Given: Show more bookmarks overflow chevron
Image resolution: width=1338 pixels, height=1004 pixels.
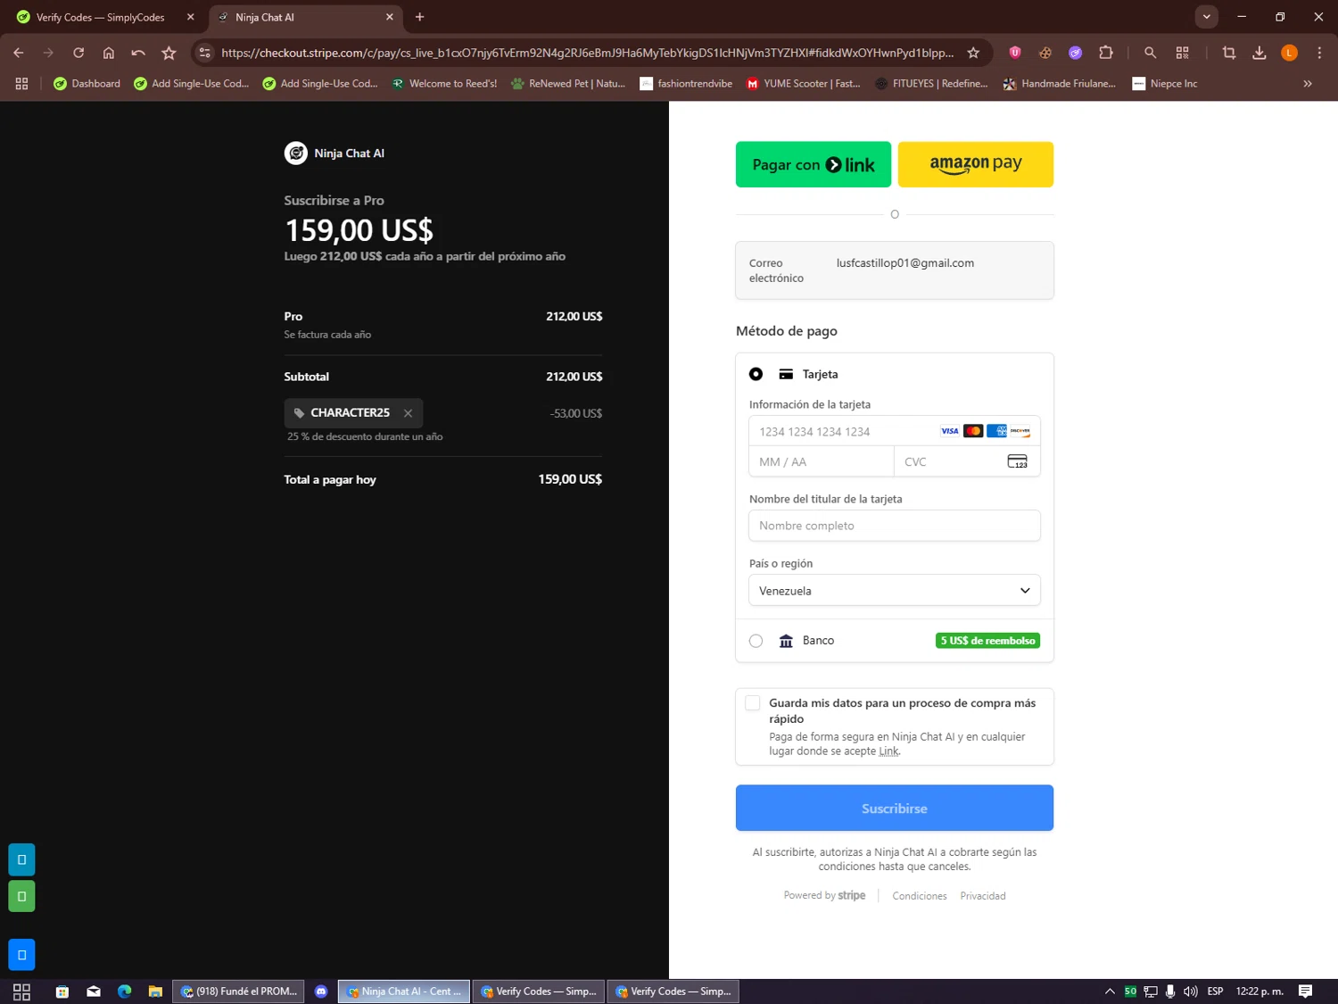Looking at the screenshot, I should pos(1308,84).
